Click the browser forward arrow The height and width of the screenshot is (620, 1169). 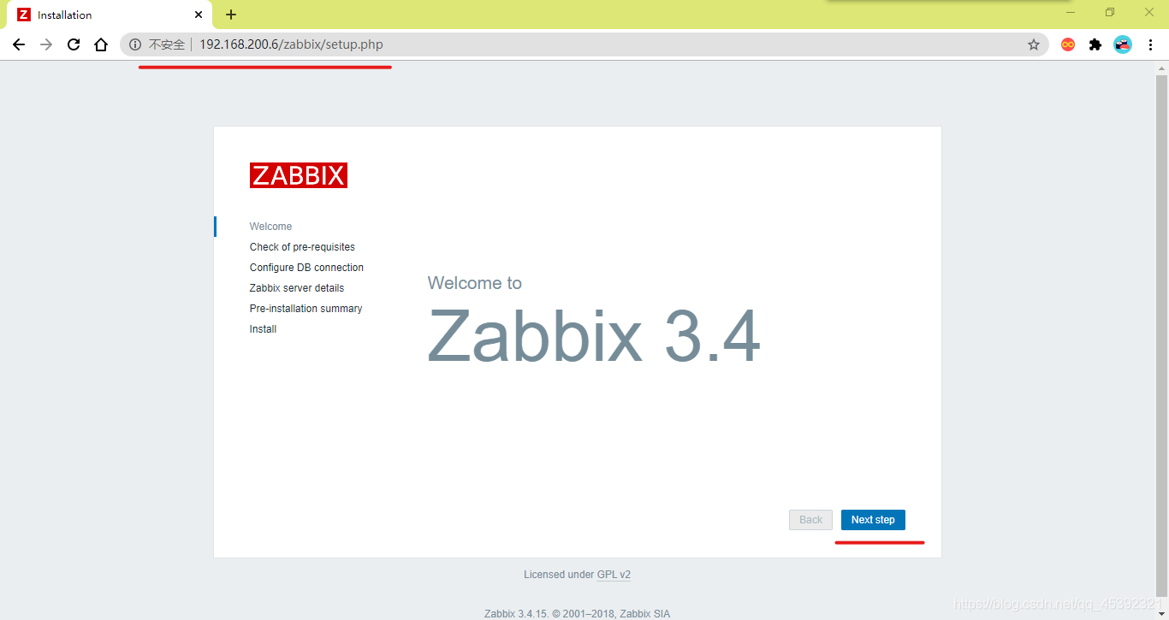46,44
